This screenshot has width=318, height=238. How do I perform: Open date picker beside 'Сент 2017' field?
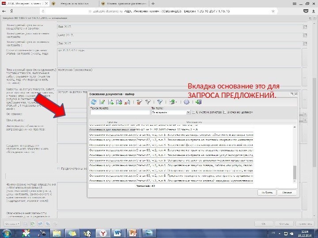tap(305, 35)
